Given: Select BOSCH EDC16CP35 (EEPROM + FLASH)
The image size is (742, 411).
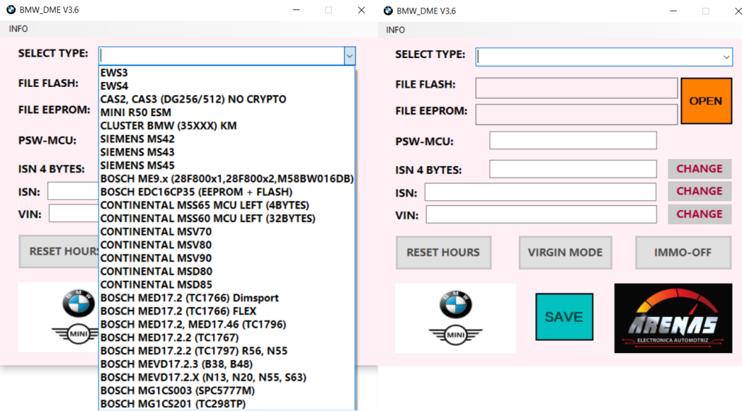Looking at the screenshot, I should click(x=227, y=192).
